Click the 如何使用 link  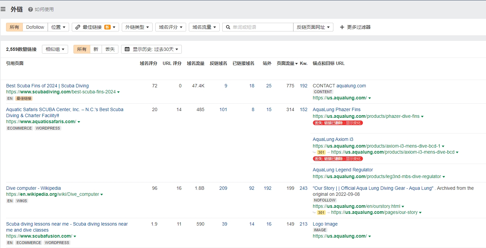(44, 9)
